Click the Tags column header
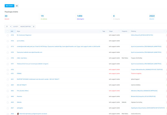This screenshot has height=115, width=167. coord(104,31)
